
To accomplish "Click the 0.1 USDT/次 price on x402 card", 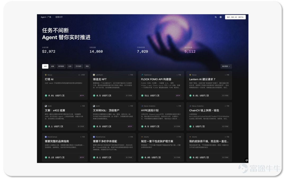I will (56, 127).
